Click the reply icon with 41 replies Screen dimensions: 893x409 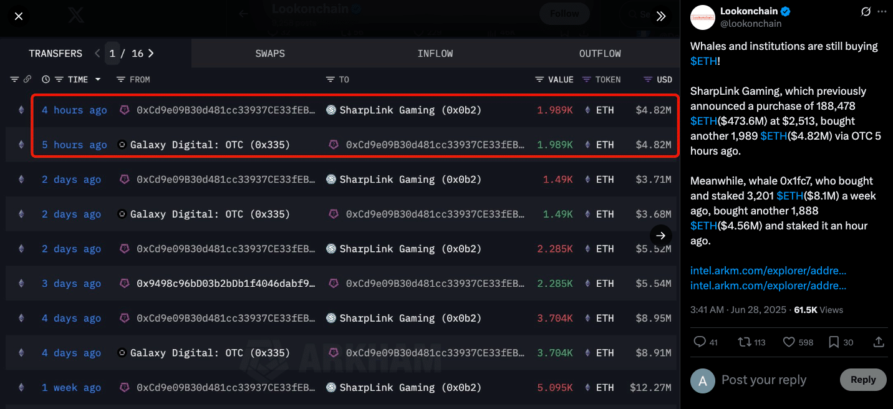[700, 342]
